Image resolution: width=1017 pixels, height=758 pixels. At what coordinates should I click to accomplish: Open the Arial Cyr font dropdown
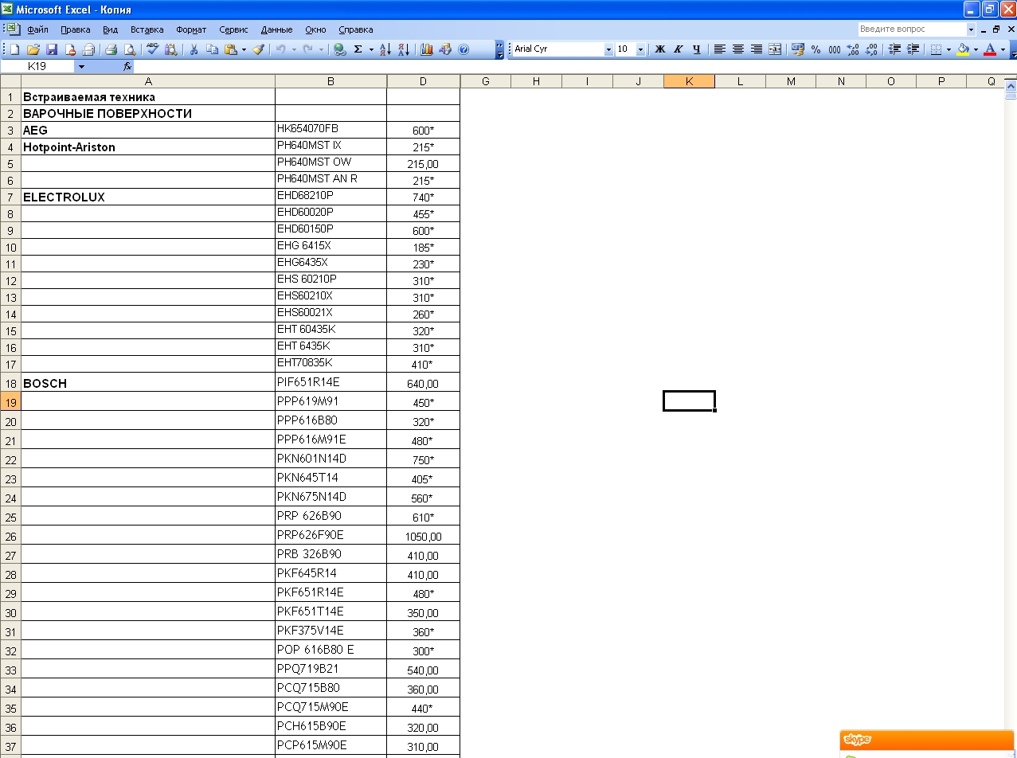click(608, 49)
